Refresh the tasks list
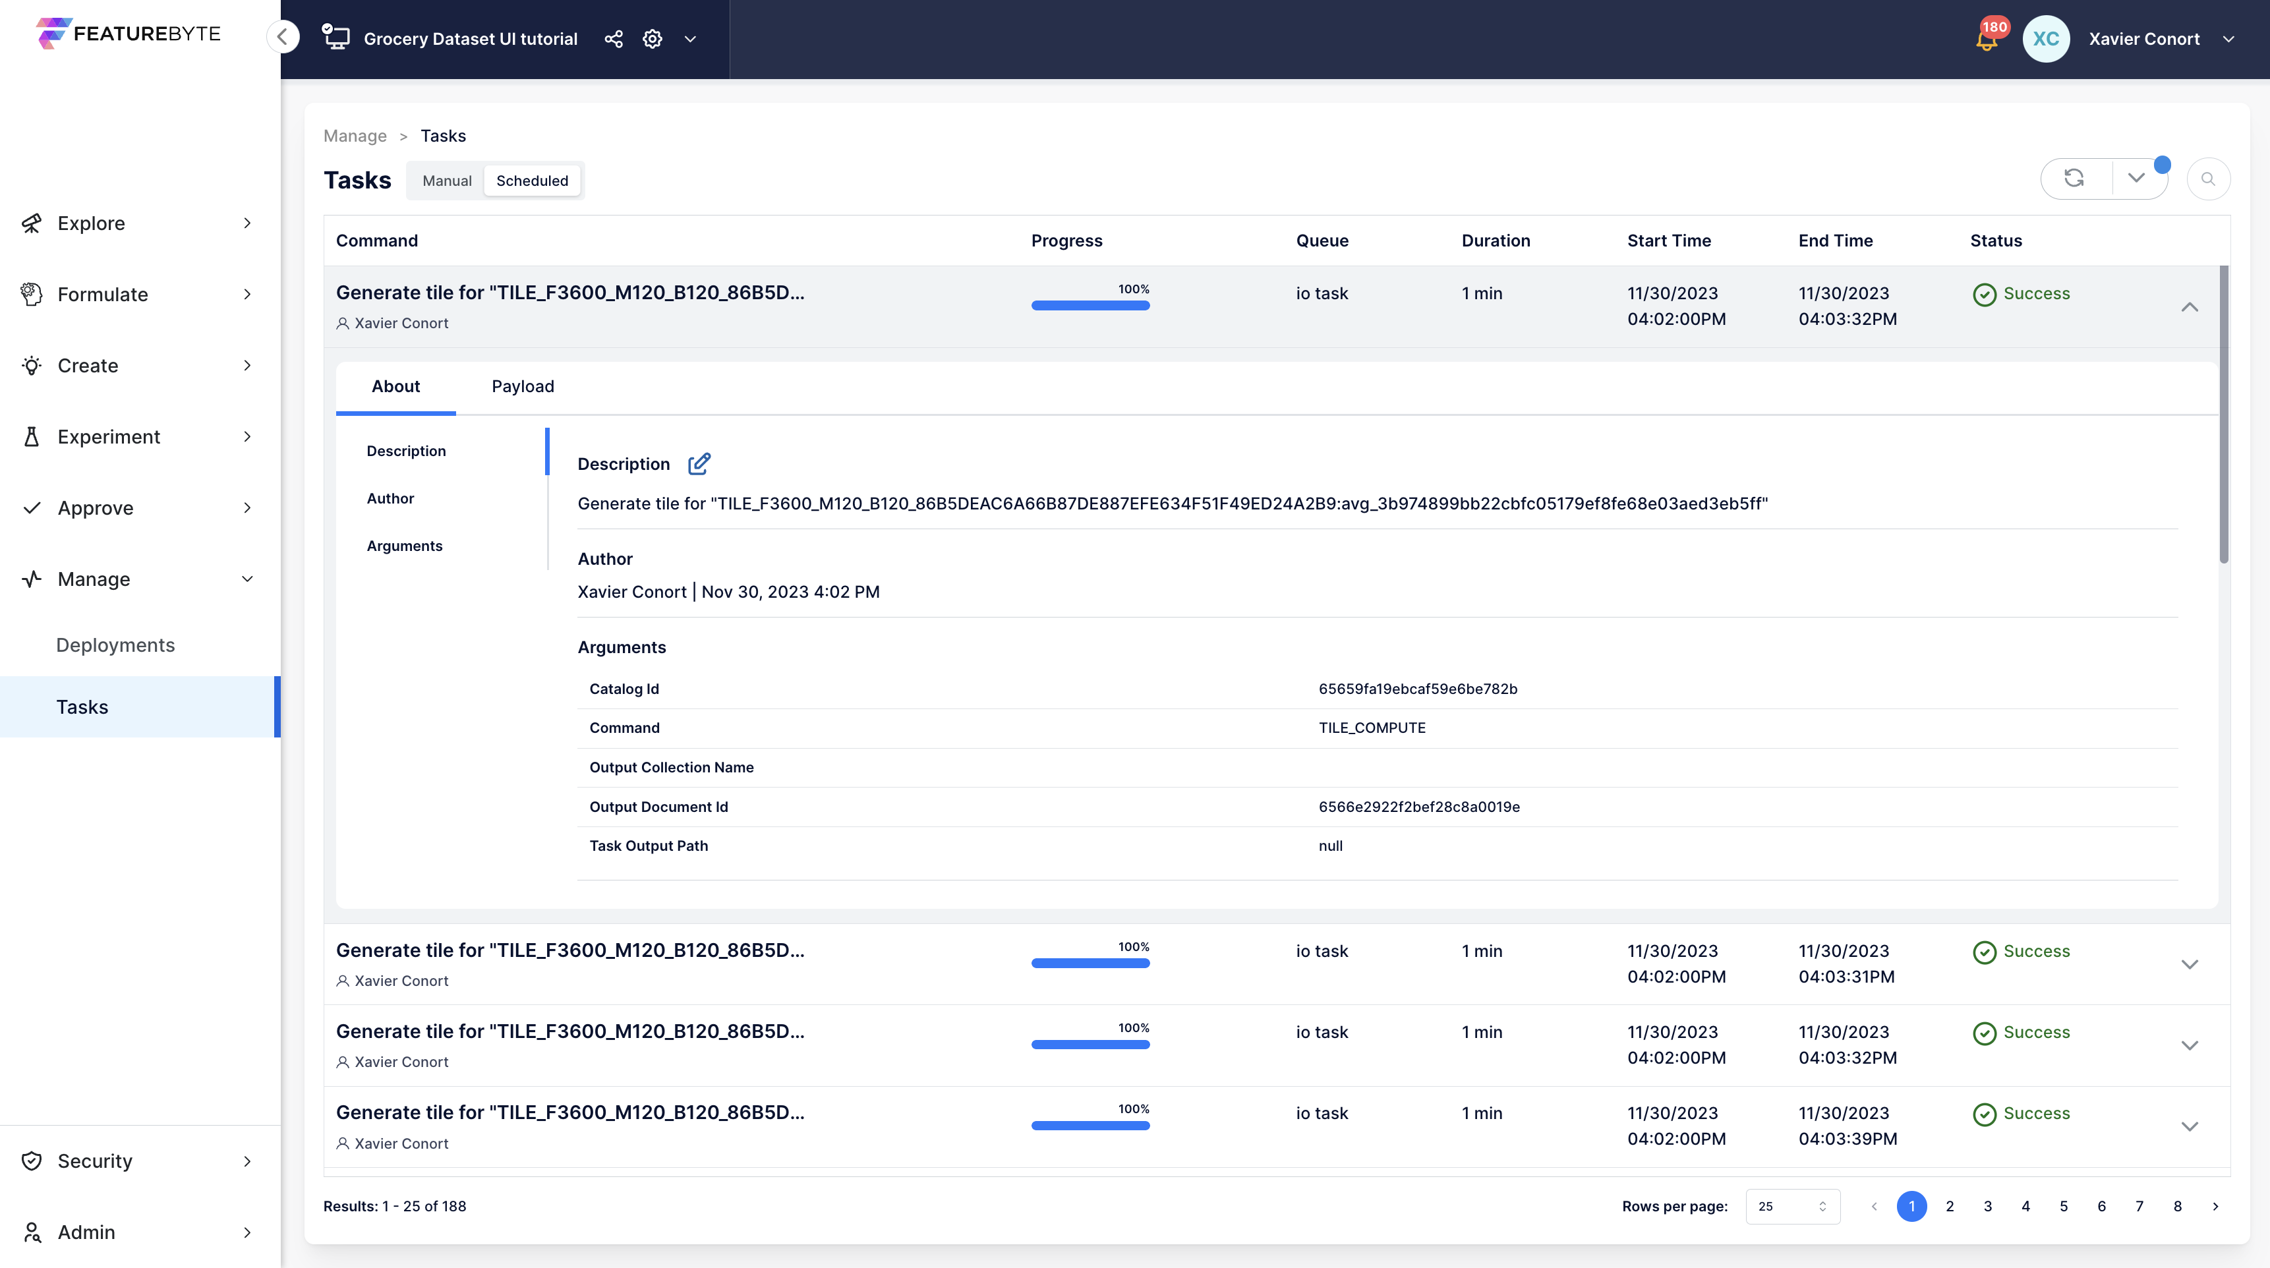Screen dimensions: 2270x1268 click(2074, 179)
